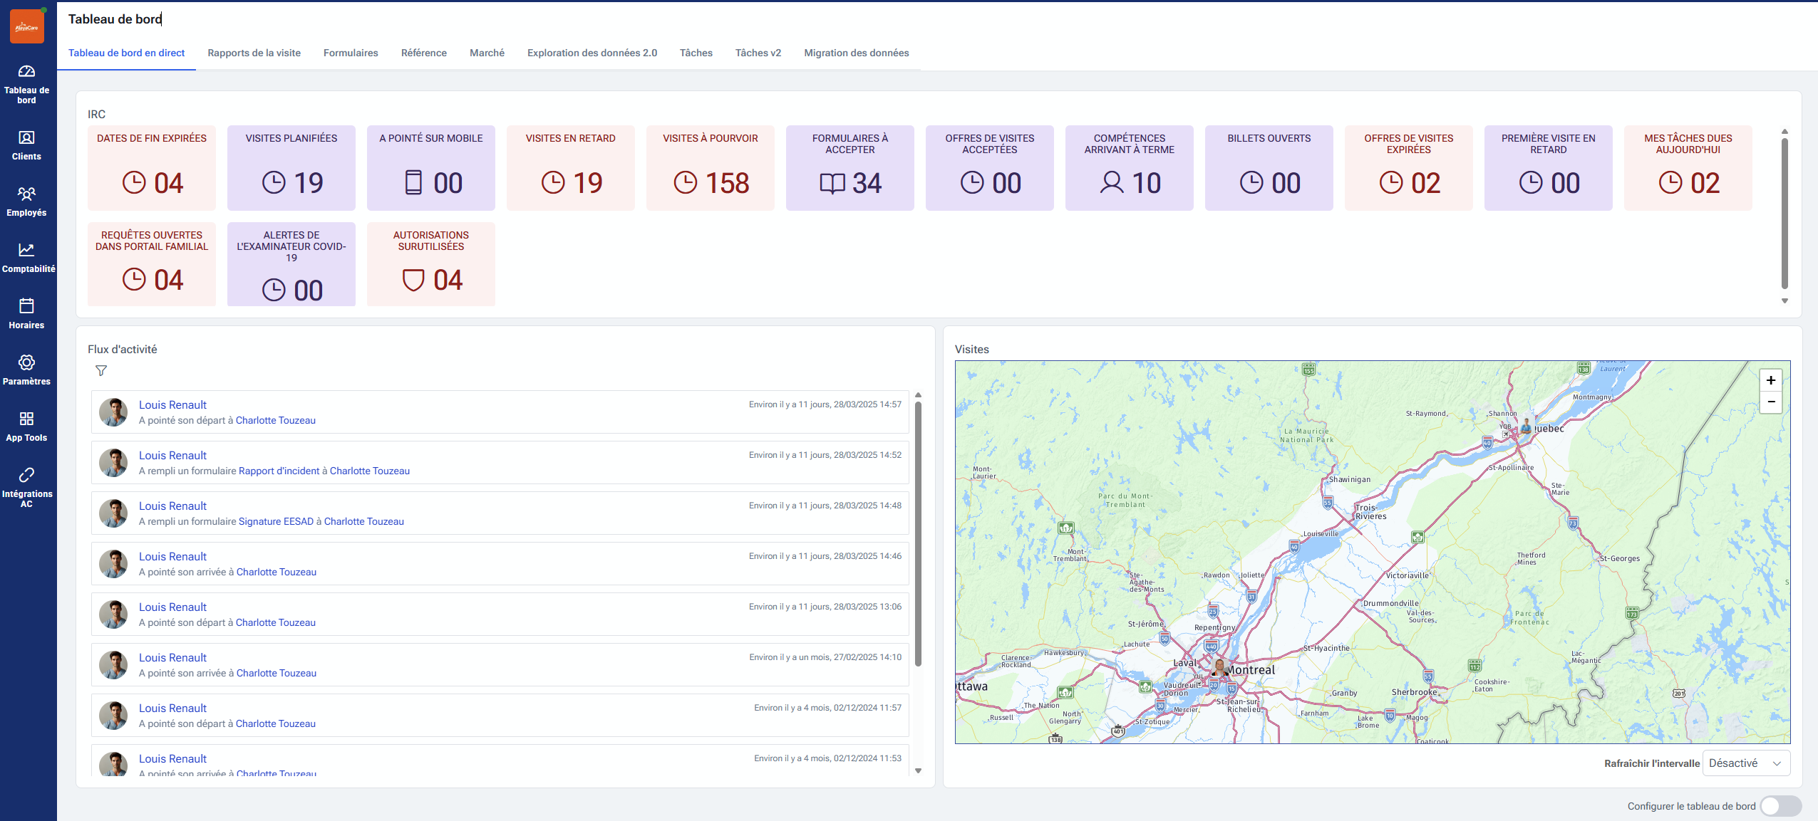Click the activity feed vertical scrollbar

(x=918, y=534)
